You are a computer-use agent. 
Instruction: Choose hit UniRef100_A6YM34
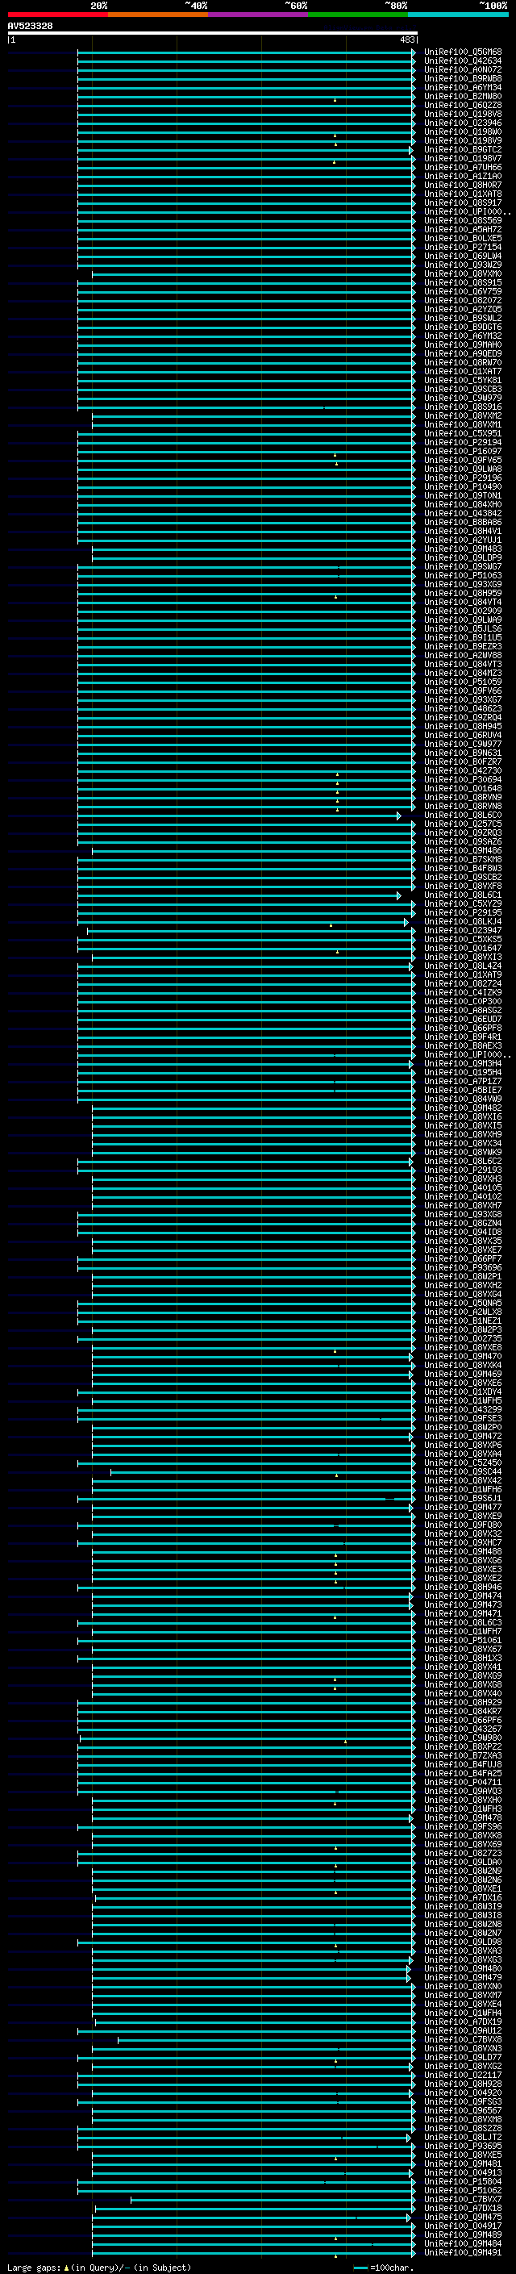coord(463,87)
